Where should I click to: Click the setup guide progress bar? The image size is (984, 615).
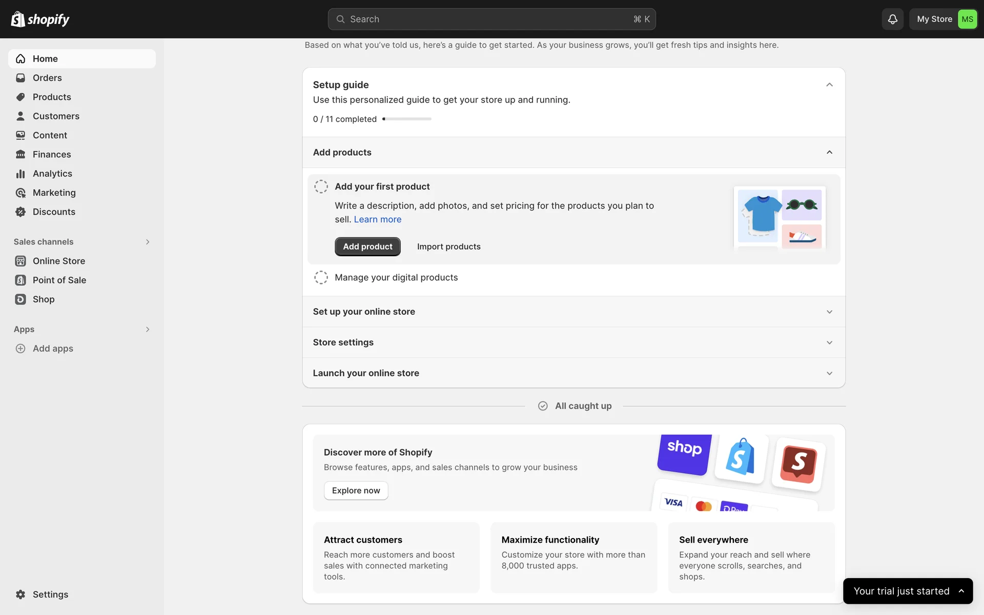point(407,119)
